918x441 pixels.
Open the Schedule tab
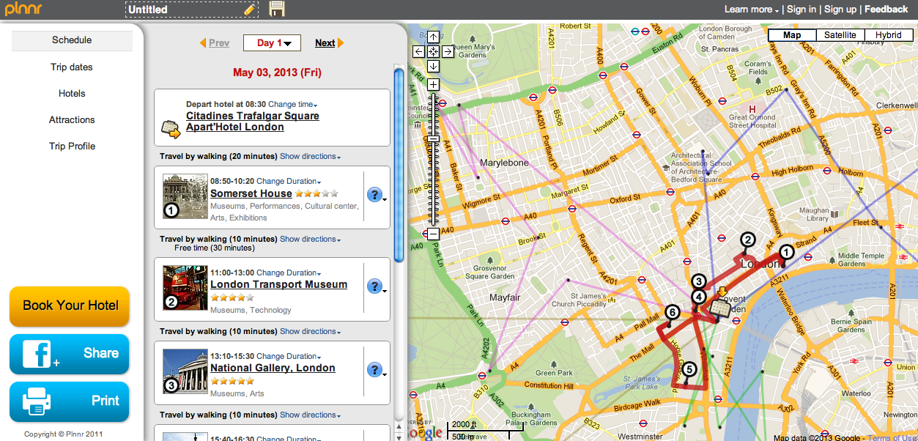(x=72, y=40)
